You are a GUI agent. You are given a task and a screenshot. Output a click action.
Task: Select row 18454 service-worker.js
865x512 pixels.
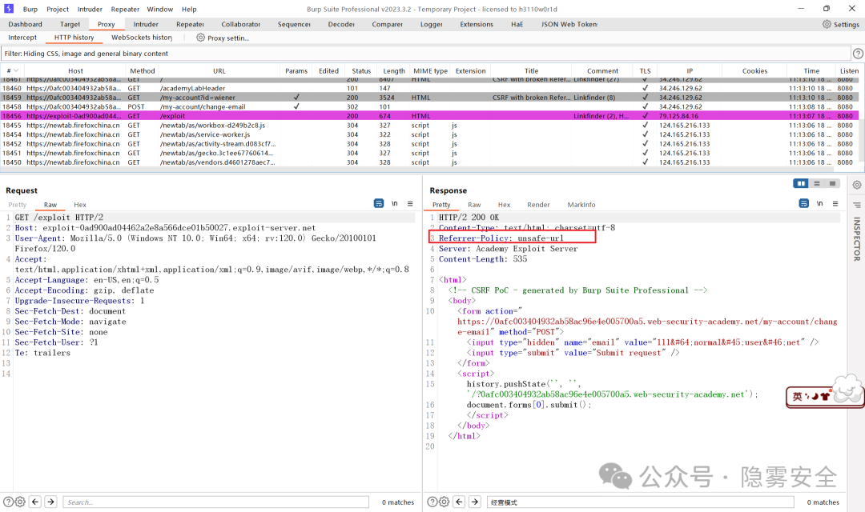[x=430, y=134]
